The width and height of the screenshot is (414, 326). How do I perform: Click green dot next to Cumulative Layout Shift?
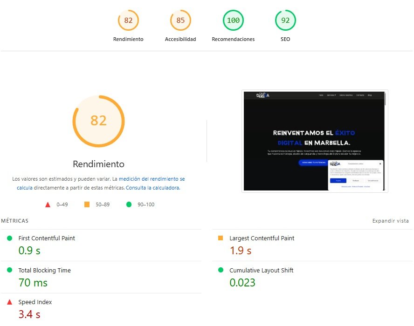221,270
